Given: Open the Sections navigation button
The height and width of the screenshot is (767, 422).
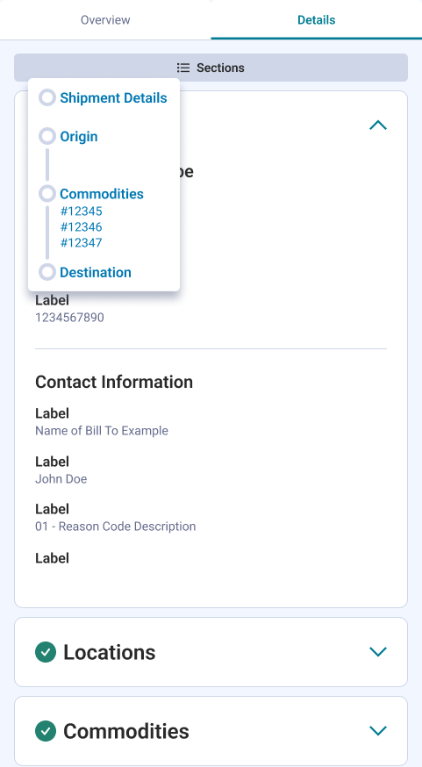Looking at the screenshot, I should pyautogui.click(x=211, y=68).
